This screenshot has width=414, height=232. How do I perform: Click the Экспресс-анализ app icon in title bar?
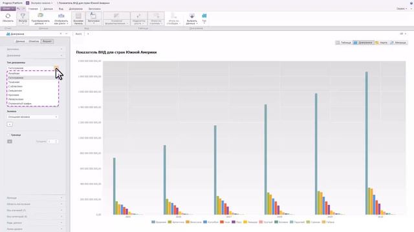[27, 3]
